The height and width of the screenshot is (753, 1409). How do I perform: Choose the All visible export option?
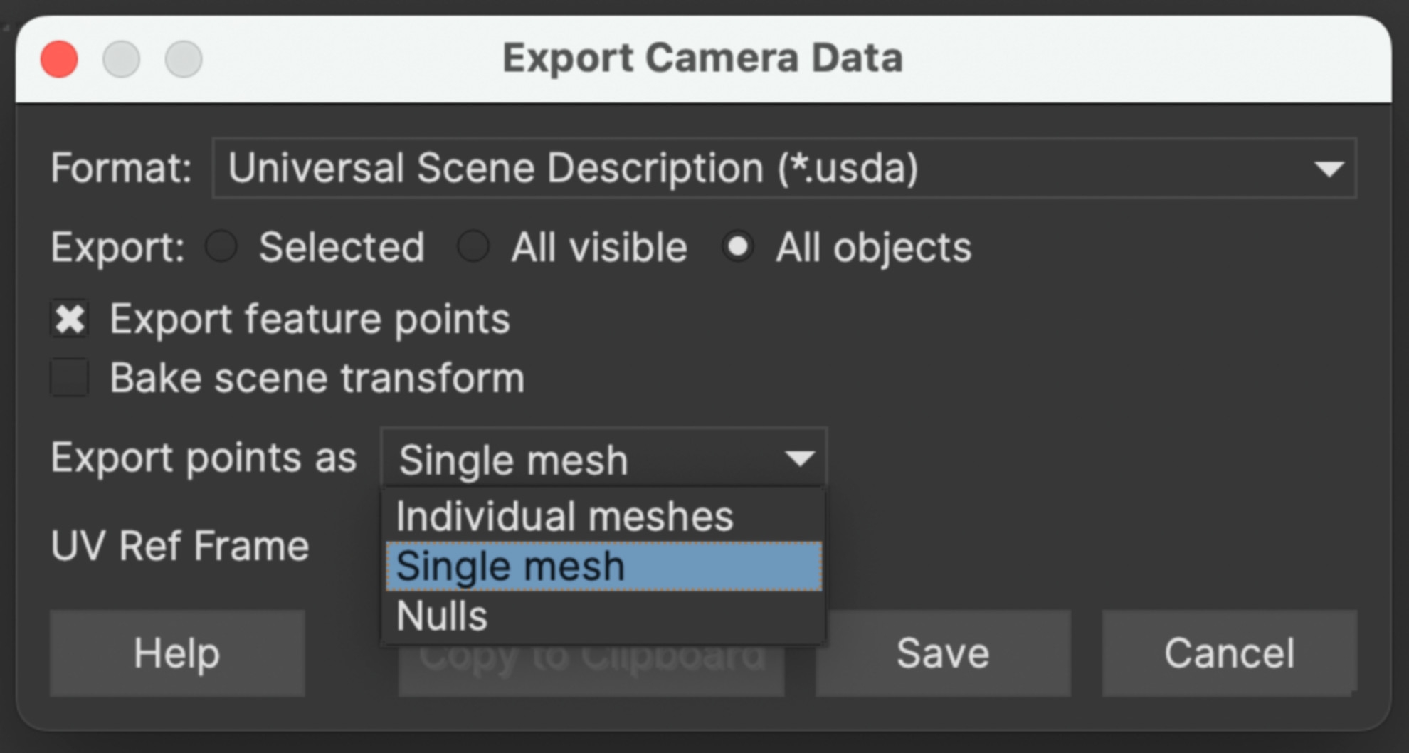click(473, 247)
